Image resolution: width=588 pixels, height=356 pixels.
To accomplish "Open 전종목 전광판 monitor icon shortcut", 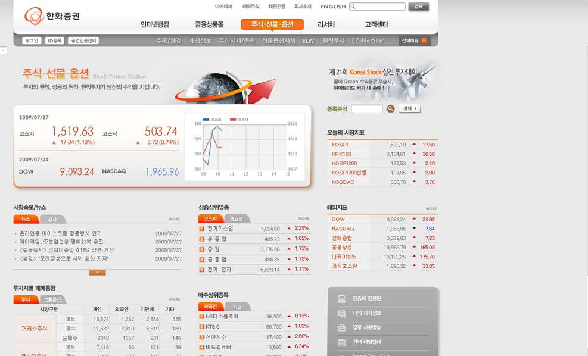I will click(x=341, y=299).
